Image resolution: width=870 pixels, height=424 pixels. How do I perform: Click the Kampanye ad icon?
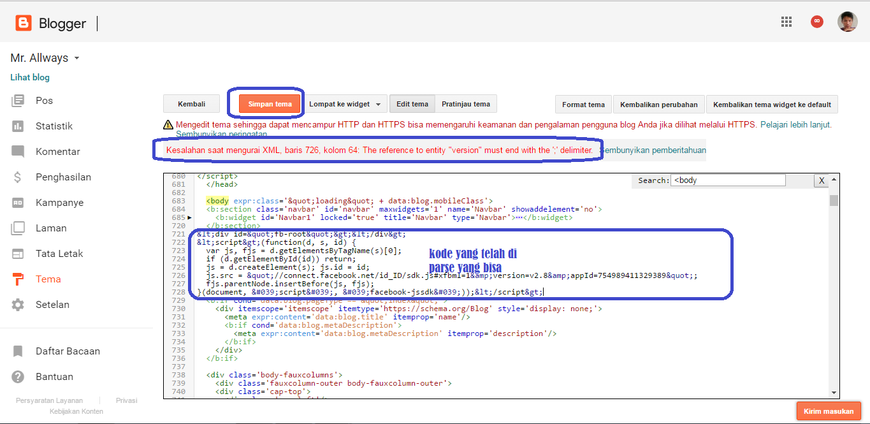pos(18,203)
